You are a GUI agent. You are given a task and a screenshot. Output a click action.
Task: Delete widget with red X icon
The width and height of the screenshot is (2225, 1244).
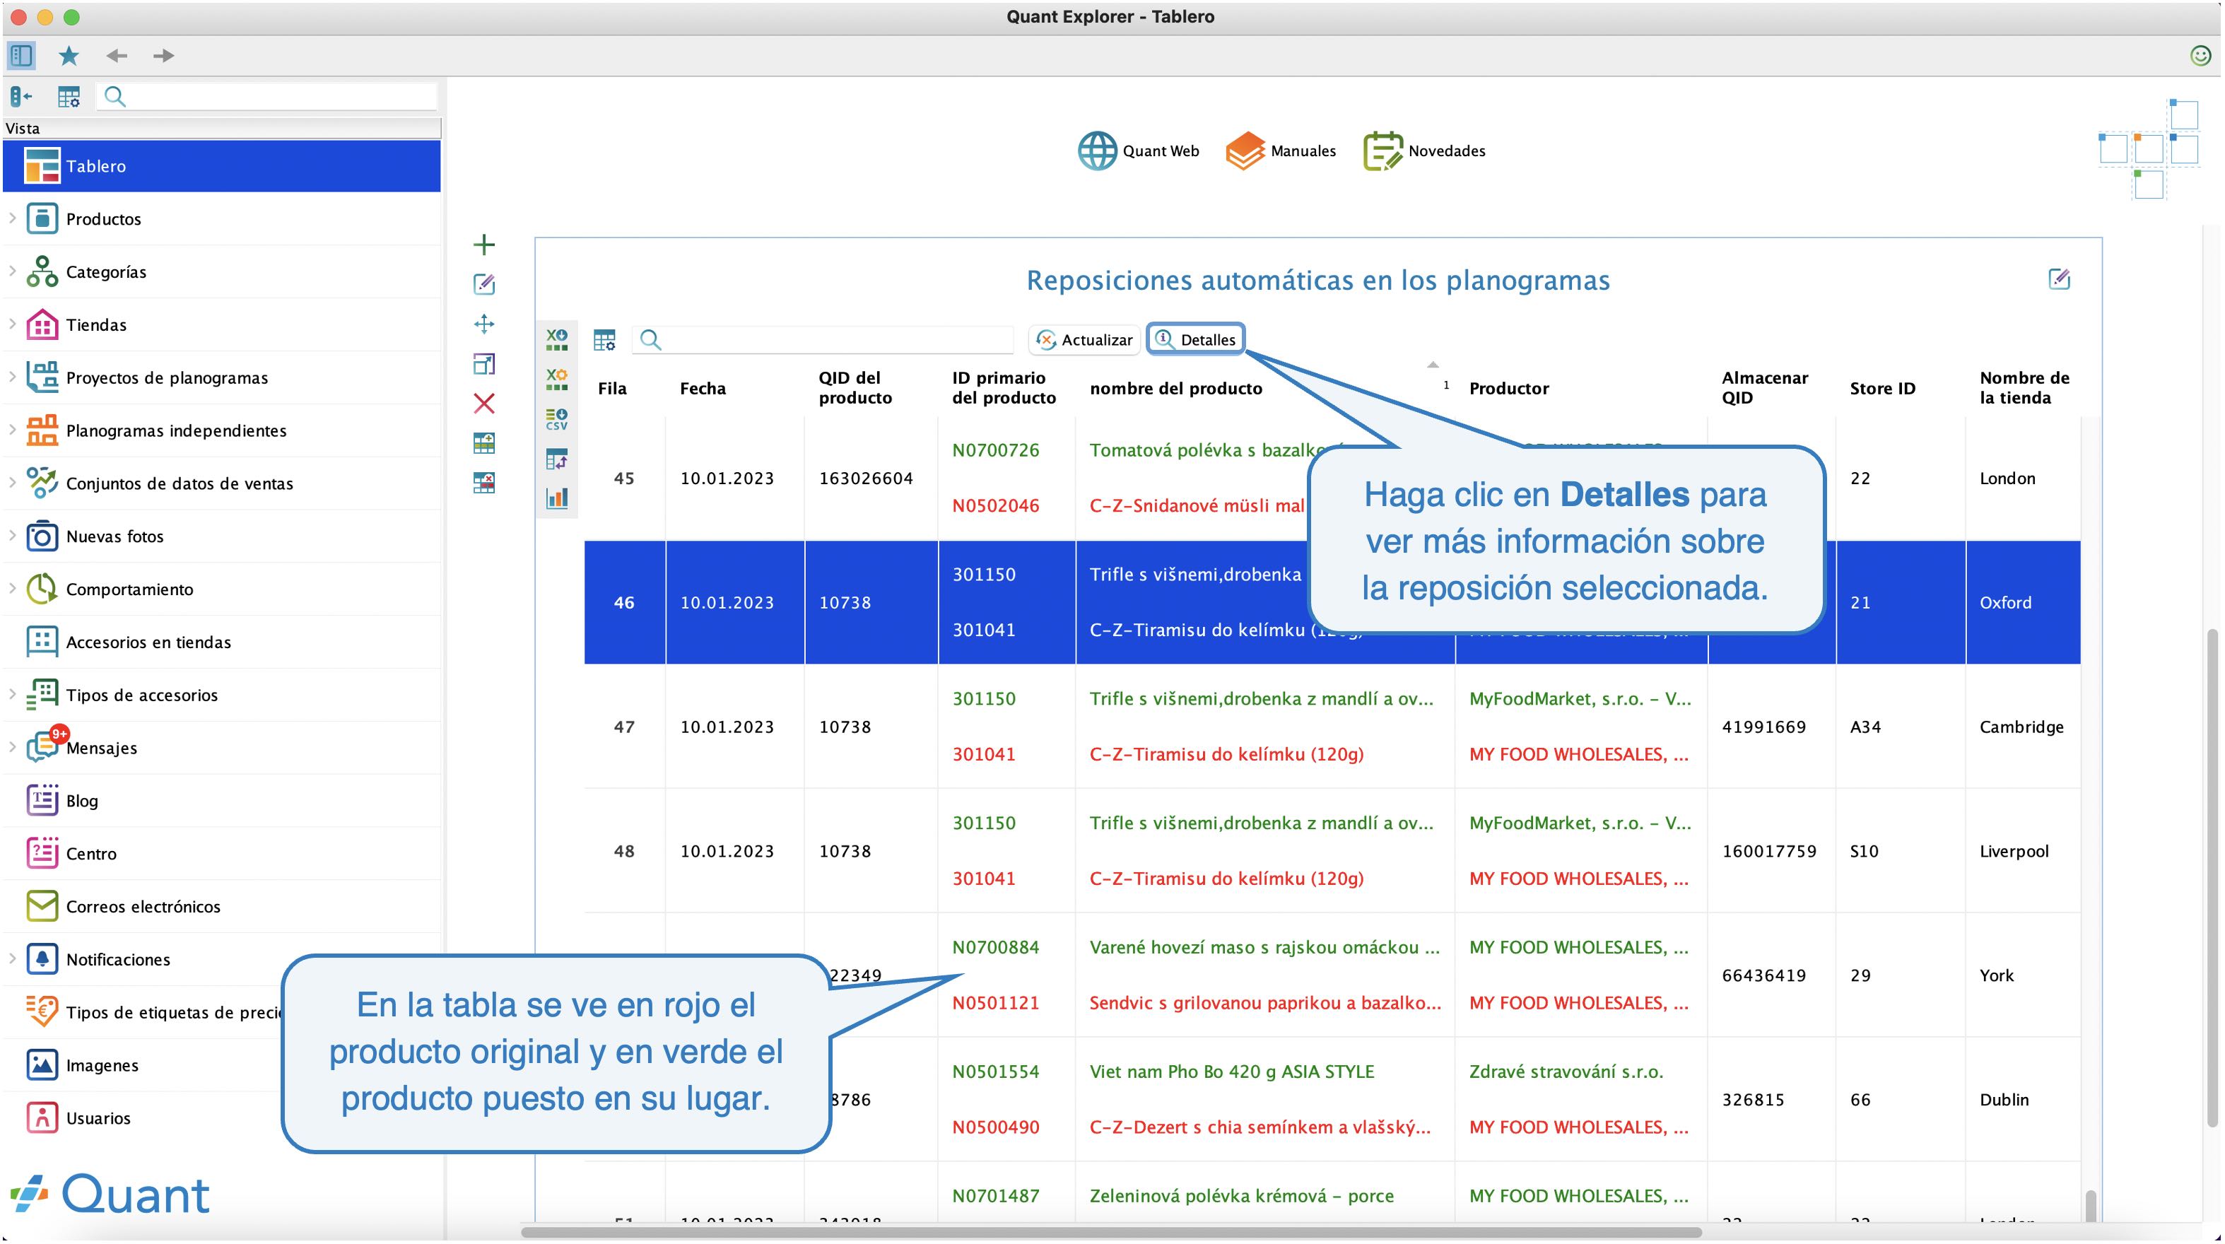[485, 404]
